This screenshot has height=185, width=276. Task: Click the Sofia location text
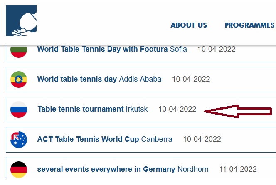pos(178,49)
